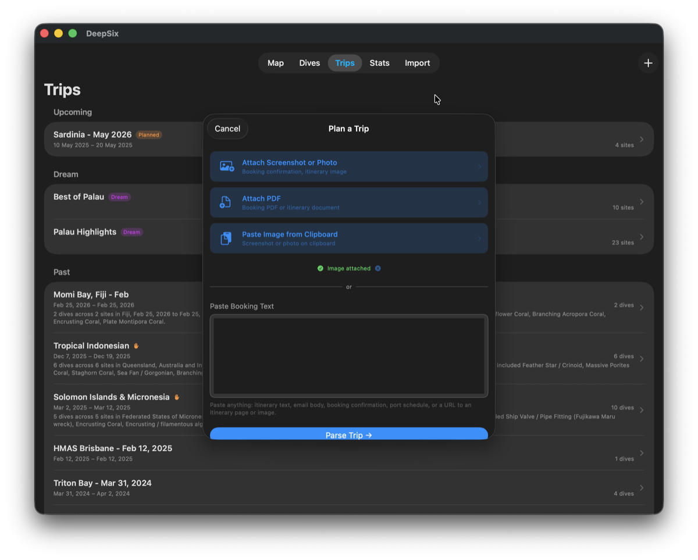Click the Attach PDF document icon

coord(226,202)
